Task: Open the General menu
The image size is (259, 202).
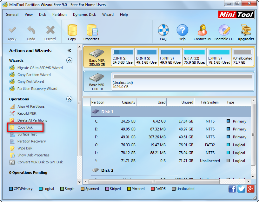Action: [12, 15]
